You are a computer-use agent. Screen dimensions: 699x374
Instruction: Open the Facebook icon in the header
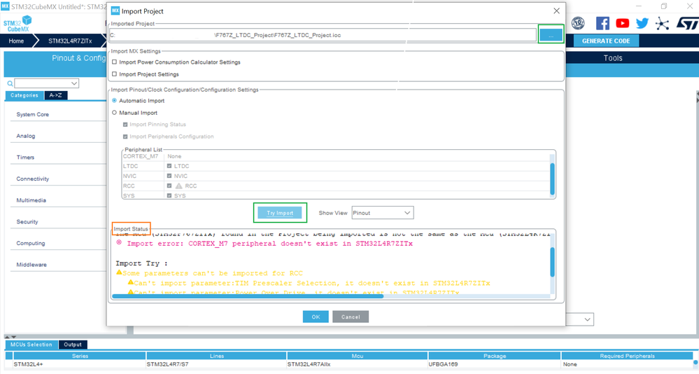click(x=602, y=23)
